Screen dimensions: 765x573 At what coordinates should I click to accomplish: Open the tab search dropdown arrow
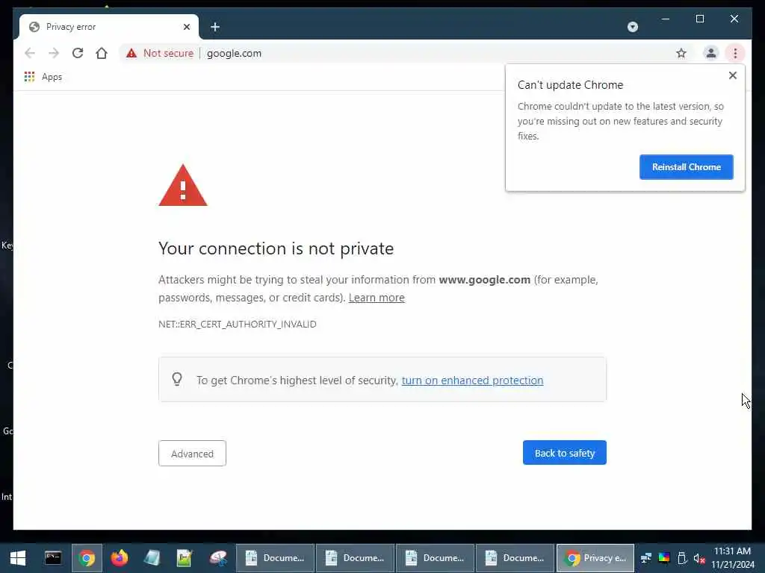(x=632, y=27)
